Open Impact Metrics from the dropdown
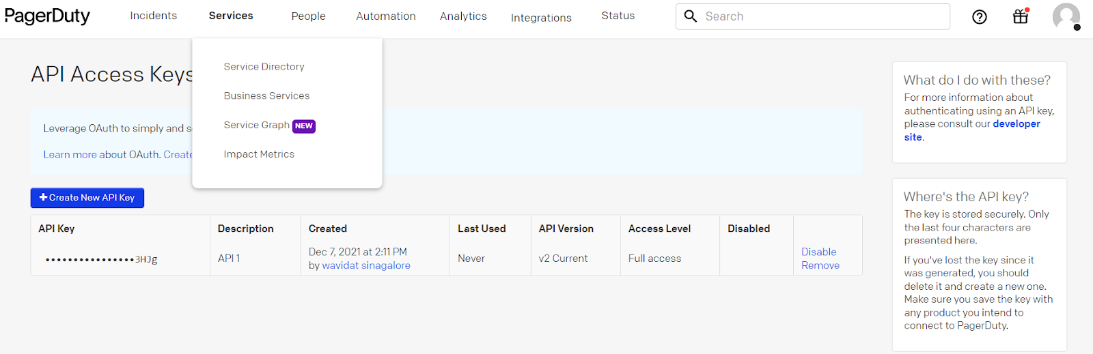This screenshot has height=354, width=1093. pyautogui.click(x=259, y=155)
